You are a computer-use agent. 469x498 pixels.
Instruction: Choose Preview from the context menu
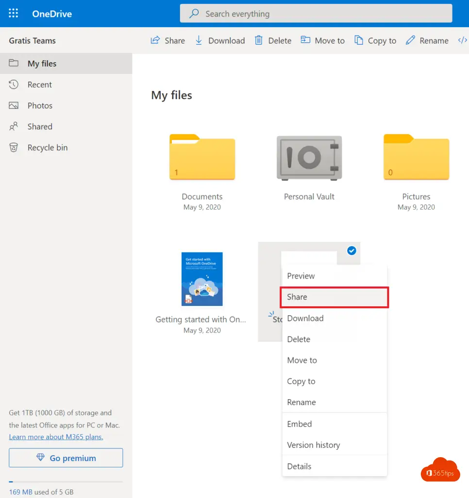[335, 276]
